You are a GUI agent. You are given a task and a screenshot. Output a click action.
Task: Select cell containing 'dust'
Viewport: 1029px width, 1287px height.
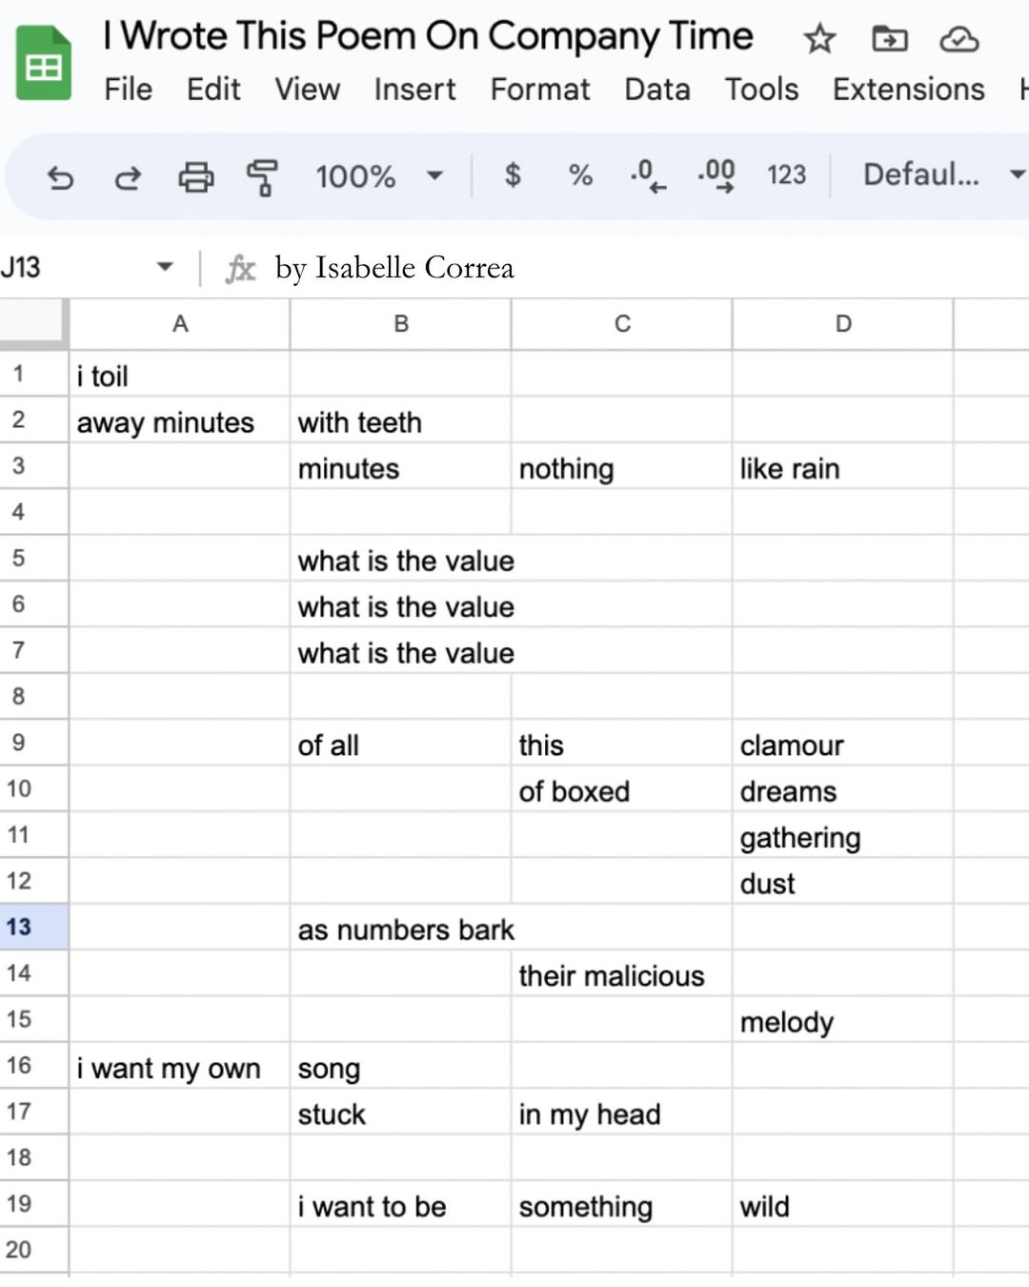coord(843,882)
